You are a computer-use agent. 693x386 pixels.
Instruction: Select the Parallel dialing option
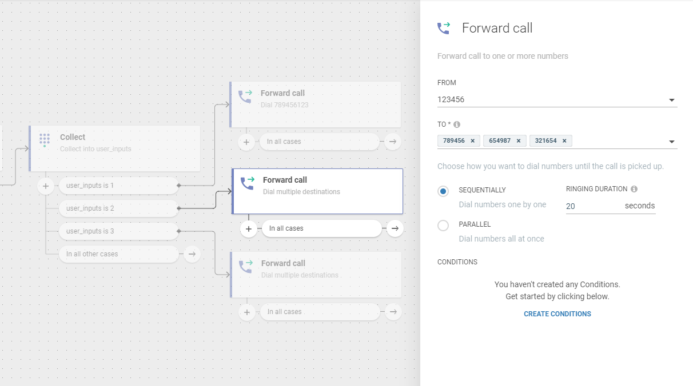pyautogui.click(x=443, y=226)
